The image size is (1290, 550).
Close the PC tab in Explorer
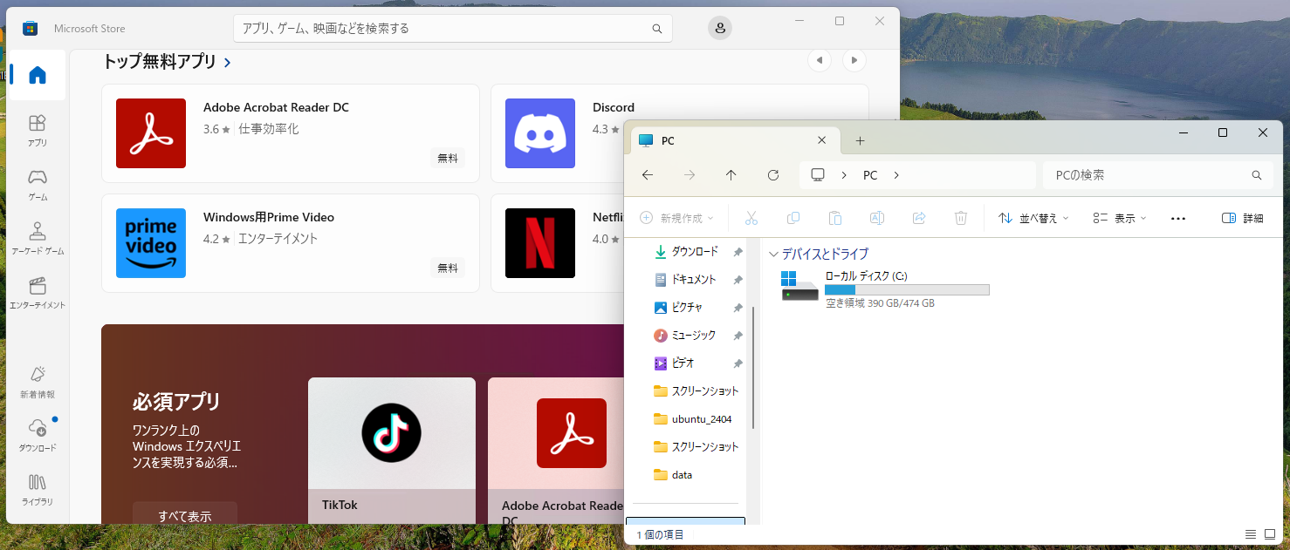(821, 140)
